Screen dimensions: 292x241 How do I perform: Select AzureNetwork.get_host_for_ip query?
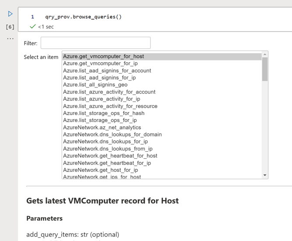tap(100, 170)
